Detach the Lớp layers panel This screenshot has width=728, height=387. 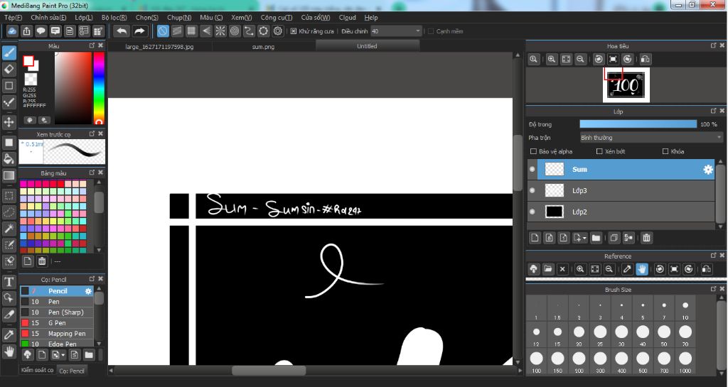tap(713, 111)
